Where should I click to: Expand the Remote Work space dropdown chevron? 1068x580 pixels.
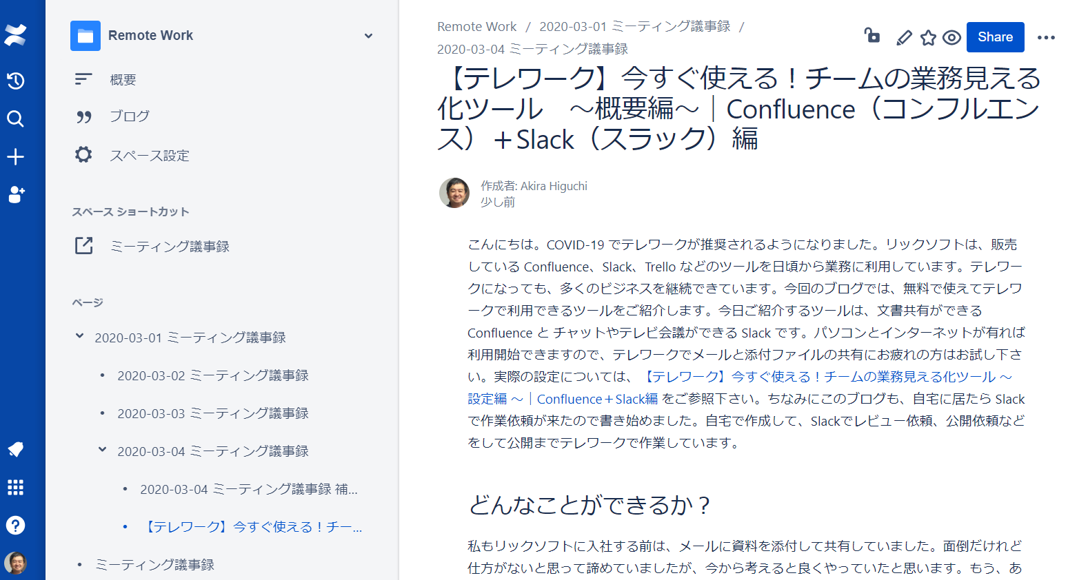[x=368, y=36]
